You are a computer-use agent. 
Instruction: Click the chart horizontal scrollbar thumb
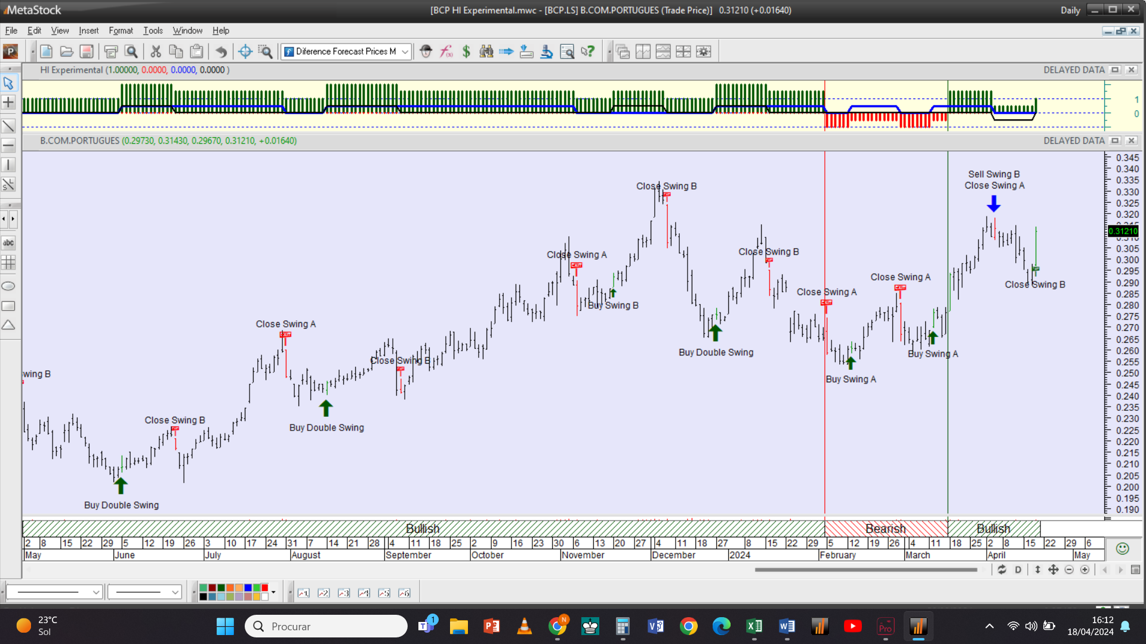point(865,569)
